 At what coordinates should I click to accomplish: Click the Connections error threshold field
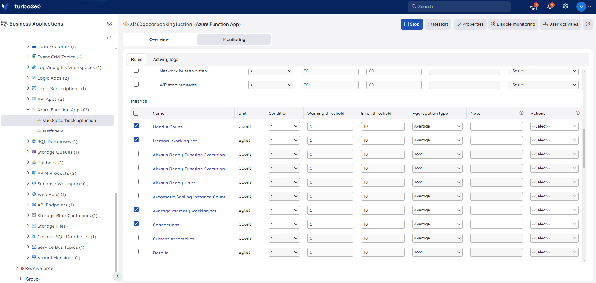click(x=383, y=224)
